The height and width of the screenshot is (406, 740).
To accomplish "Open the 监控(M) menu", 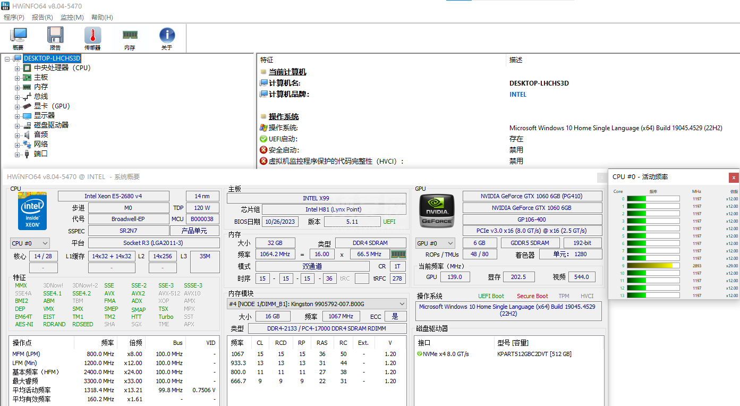I will (72, 17).
